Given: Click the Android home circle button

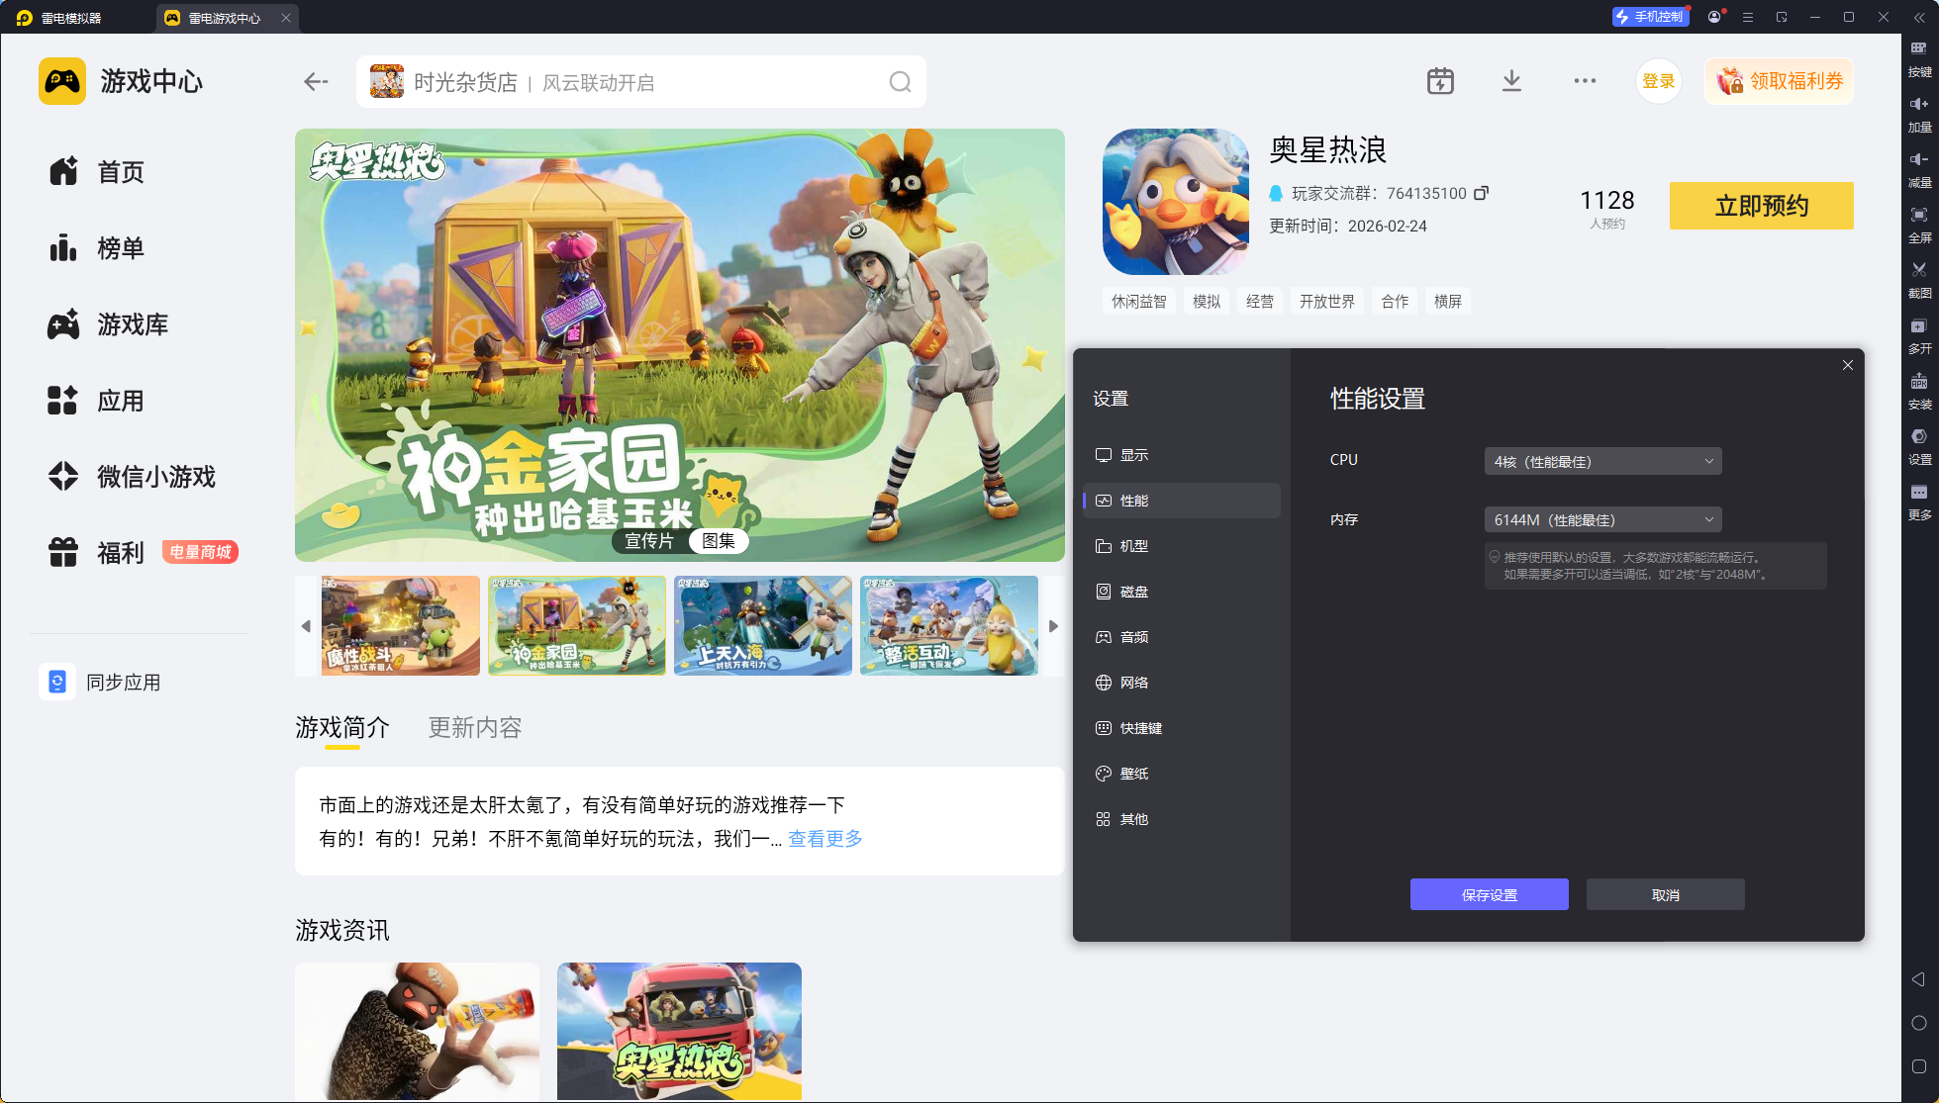Looking at the screenshot, I should pos(1918,1023).
